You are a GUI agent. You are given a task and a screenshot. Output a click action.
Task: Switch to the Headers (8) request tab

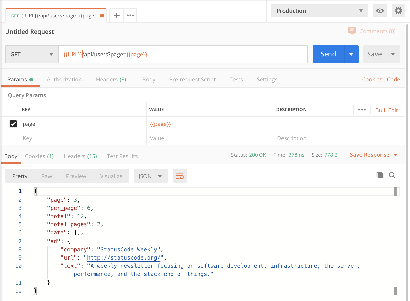[111, 79]
